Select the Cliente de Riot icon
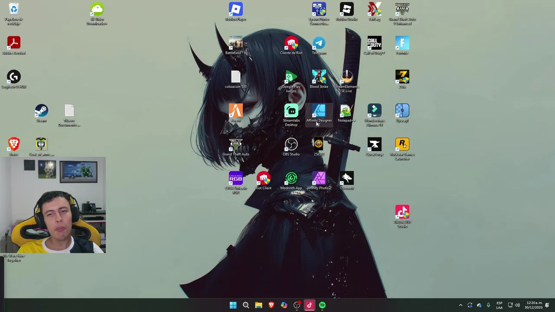This screenshot has width=555, height=312. click(291, 45)
